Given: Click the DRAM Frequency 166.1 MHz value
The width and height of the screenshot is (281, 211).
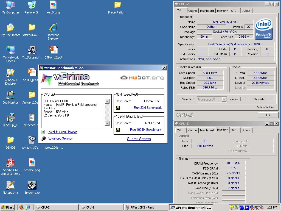Looking at the screenshot, I should tap(233, 163).
